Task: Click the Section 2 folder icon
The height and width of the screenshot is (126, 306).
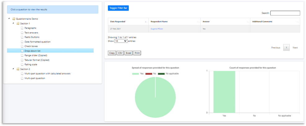Action: tap(18, 69)
